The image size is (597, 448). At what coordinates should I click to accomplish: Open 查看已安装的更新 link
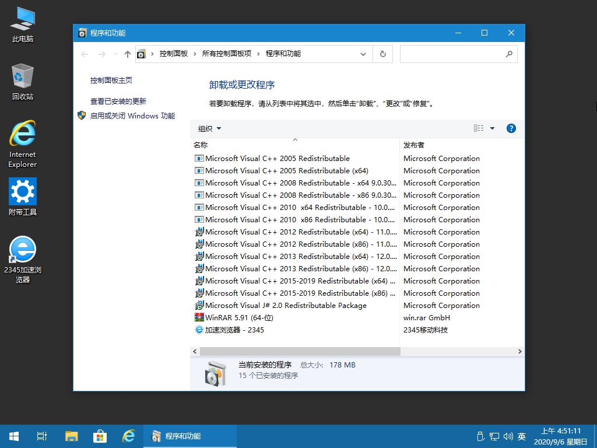click(118, 101)
